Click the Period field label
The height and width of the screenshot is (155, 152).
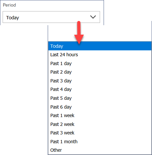pyautogui.click(x=9, y=5)
